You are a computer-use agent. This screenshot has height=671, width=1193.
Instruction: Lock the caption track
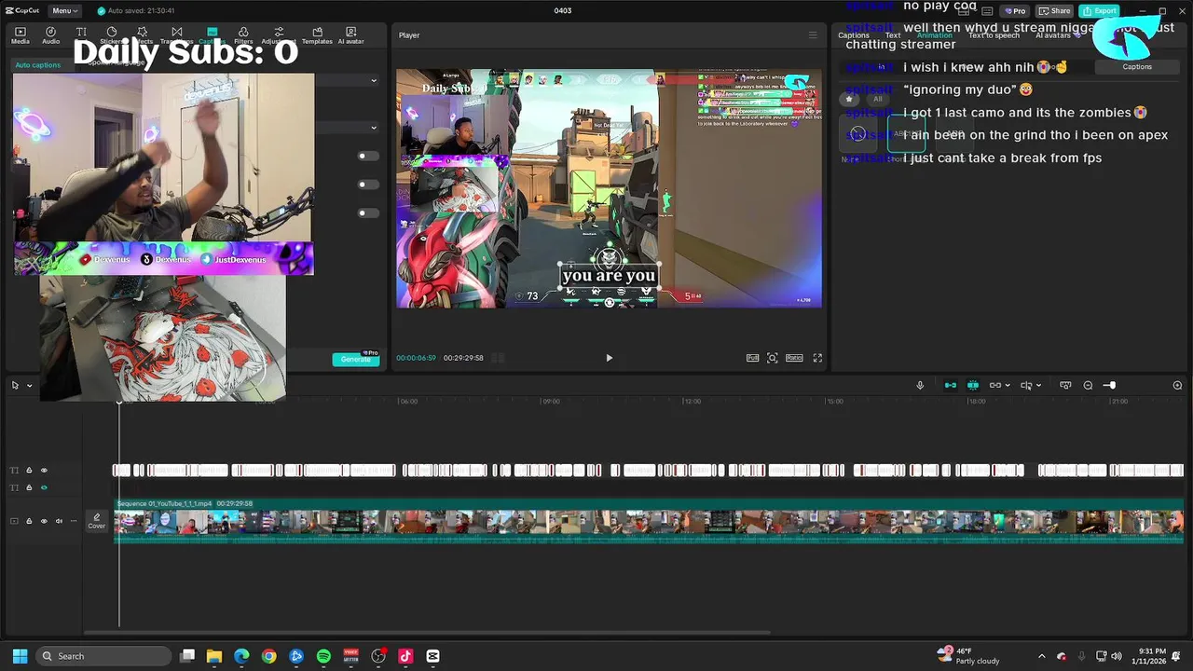[28, 470]
